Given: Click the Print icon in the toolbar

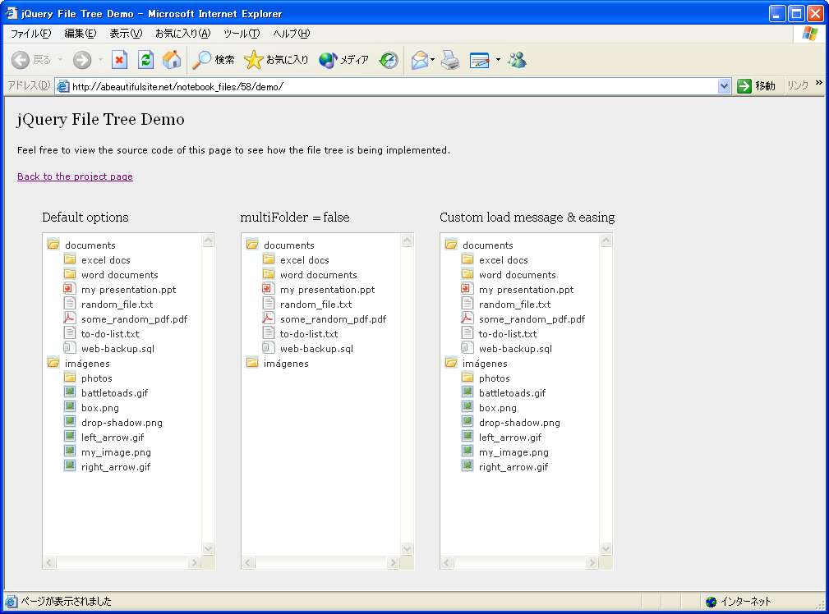Looking at the screenshot, I should 450,59.
